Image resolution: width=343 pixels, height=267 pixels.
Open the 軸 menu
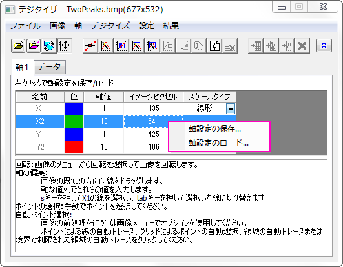78,26
